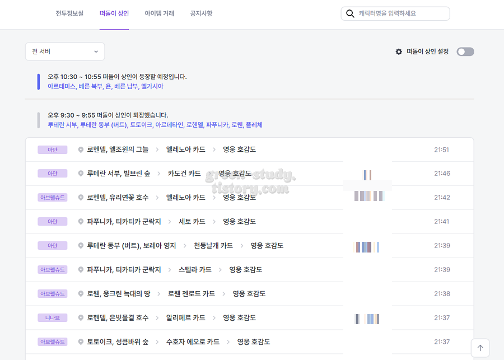Click chevron after 스텔라 카드
The height and width of the screenshot is (360, 504).
click(220, 270)
